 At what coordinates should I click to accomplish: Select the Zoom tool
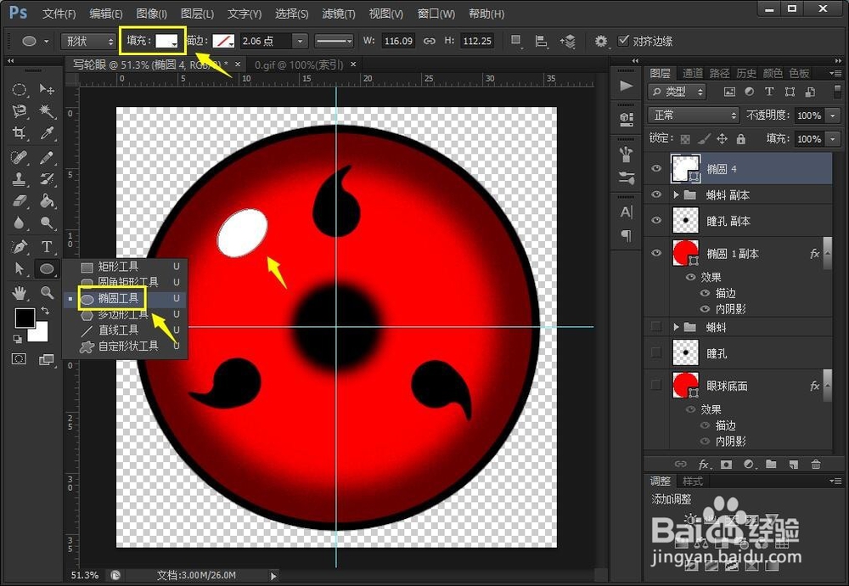(x=47, y=293)
